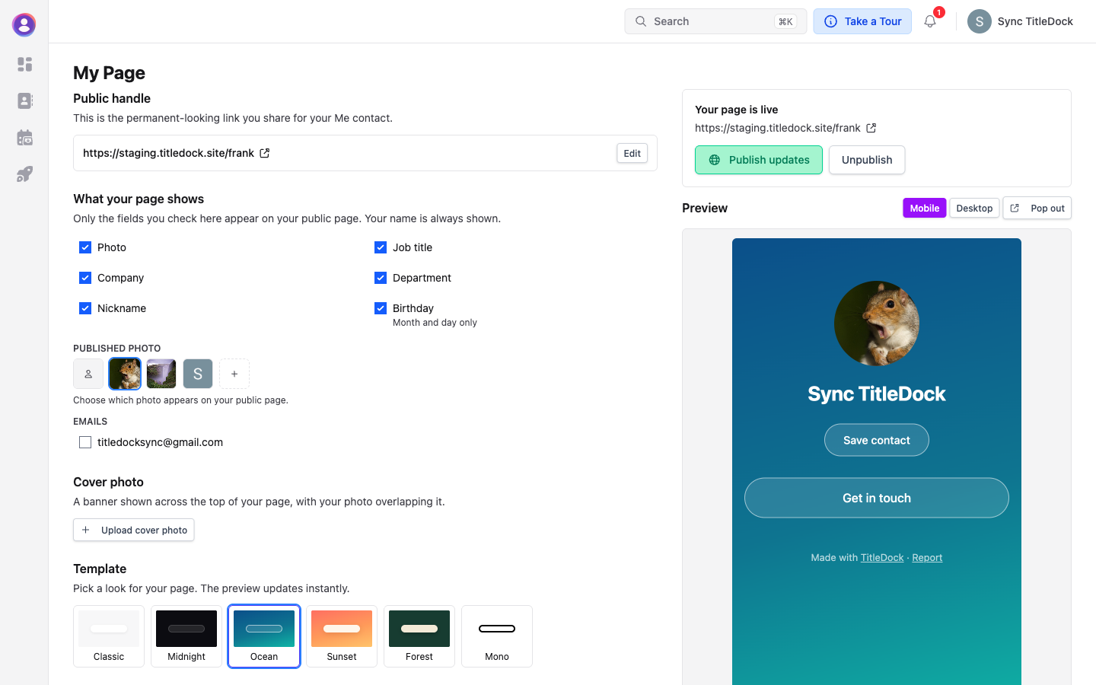Toggle the Photo checkbox

(x=85, y=247)
